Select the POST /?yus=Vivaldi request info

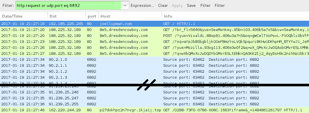click(x=236, y=36)
